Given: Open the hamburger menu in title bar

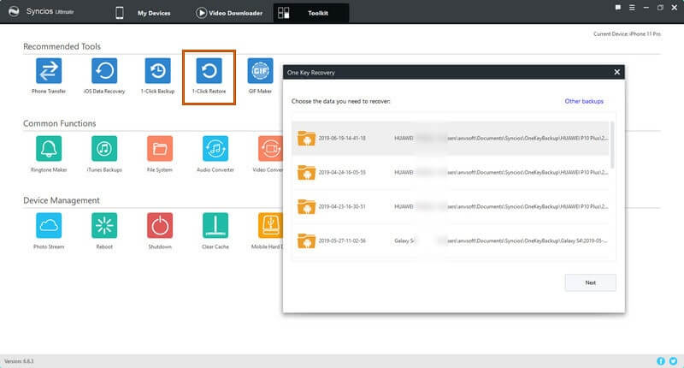Looking at the screenshot, I should point(632,8).
